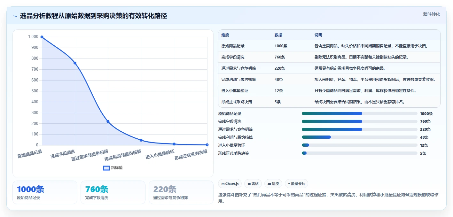Open the 1000条 原始商品记录 data card
This screenshot has width=453, height=217.
pos(45,192)
